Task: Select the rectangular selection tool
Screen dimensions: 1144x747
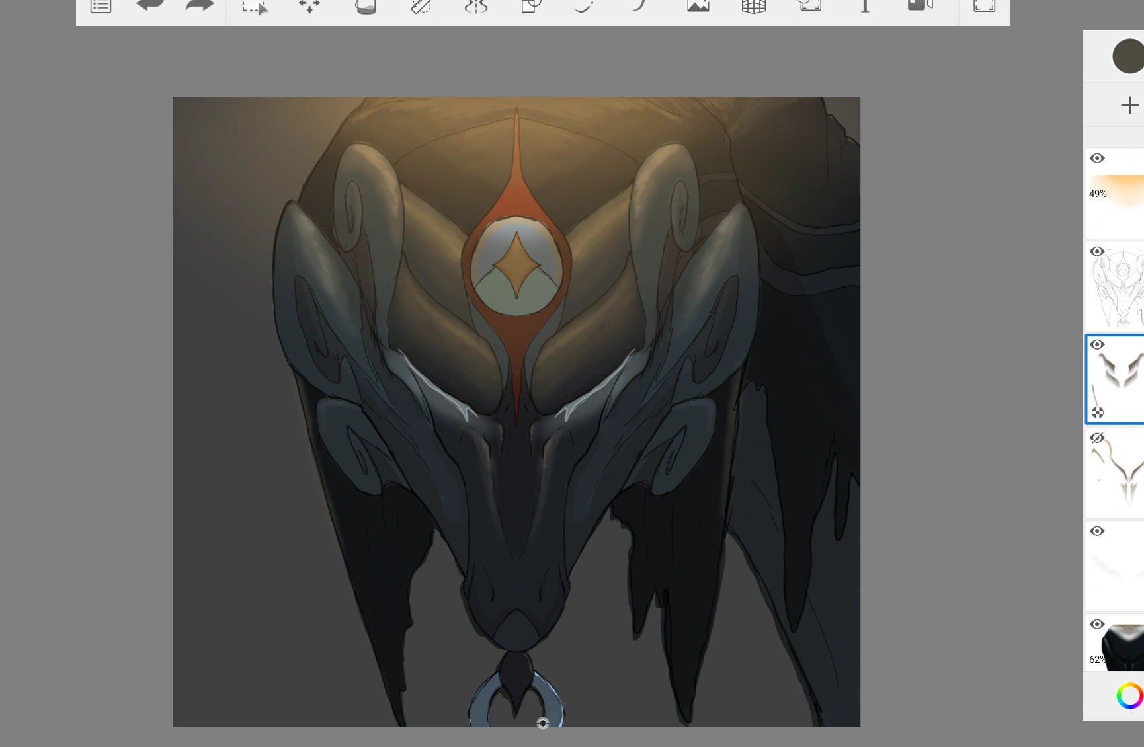Action: click(x=255, y=7)
